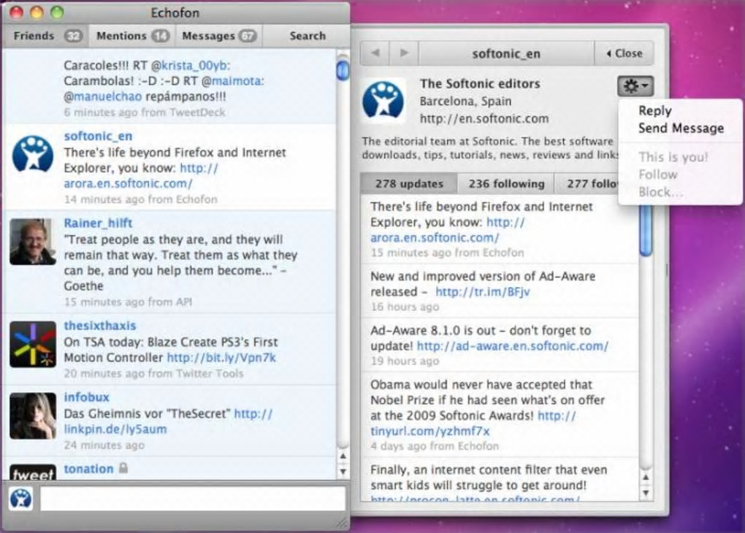Open the @manuelchao mention link

tap(103, 97)
